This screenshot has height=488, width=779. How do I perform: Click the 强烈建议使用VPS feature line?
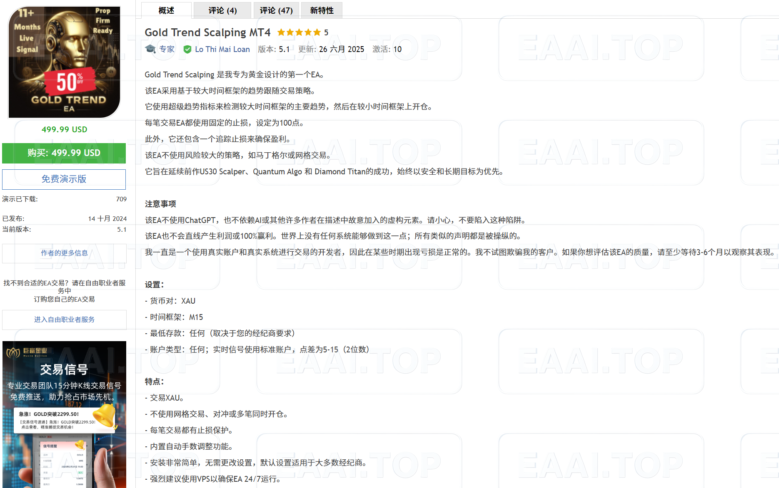[x=213, y=479]
